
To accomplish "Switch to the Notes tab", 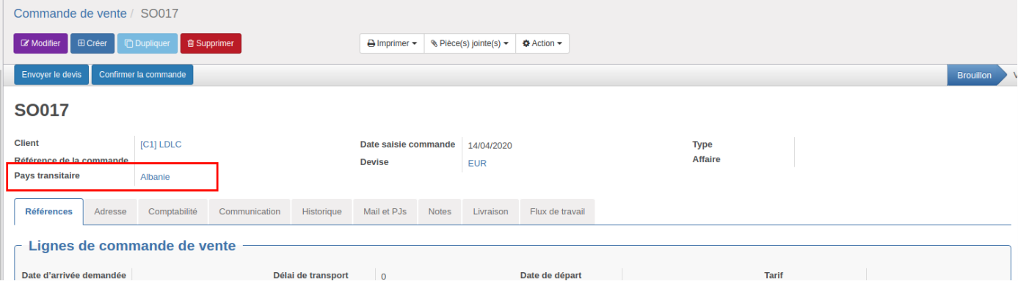I will pos(440,211).
